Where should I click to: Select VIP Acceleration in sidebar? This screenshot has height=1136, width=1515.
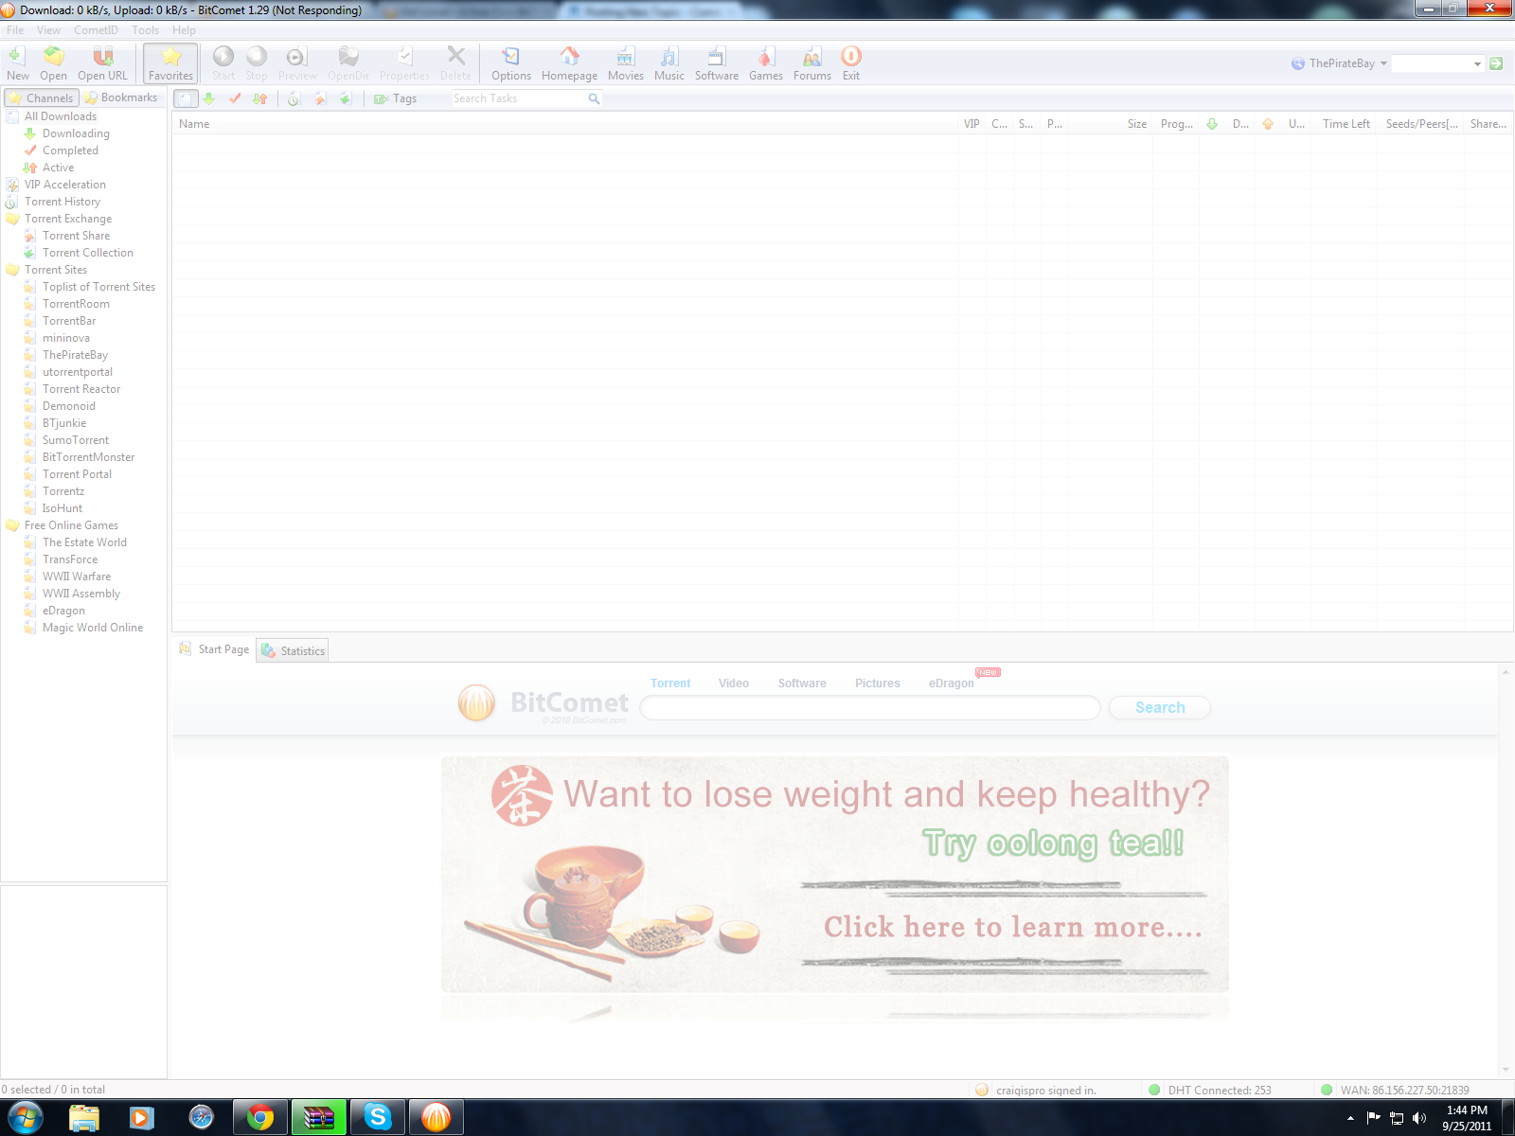64,185
